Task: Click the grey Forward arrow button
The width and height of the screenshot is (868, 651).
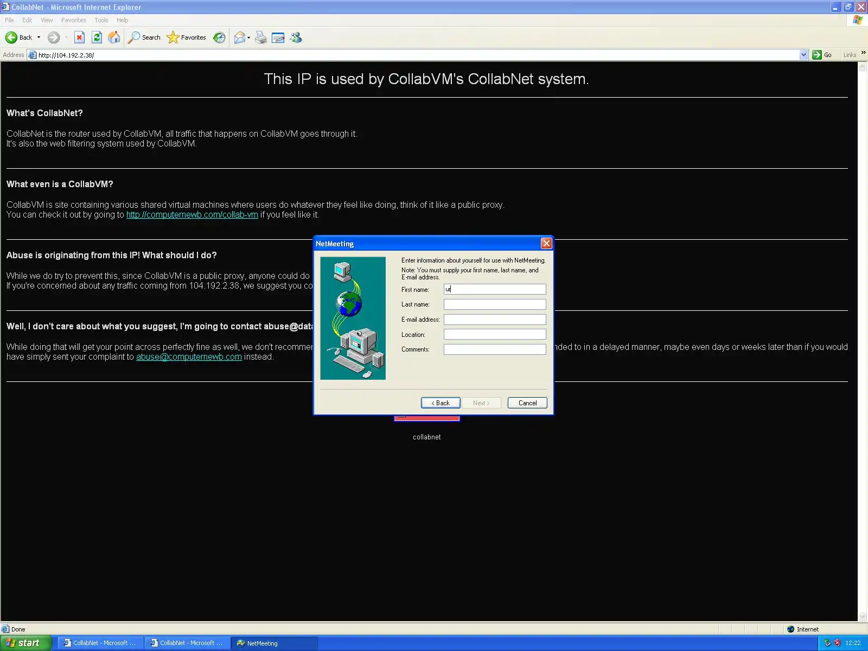Action: 53,37
